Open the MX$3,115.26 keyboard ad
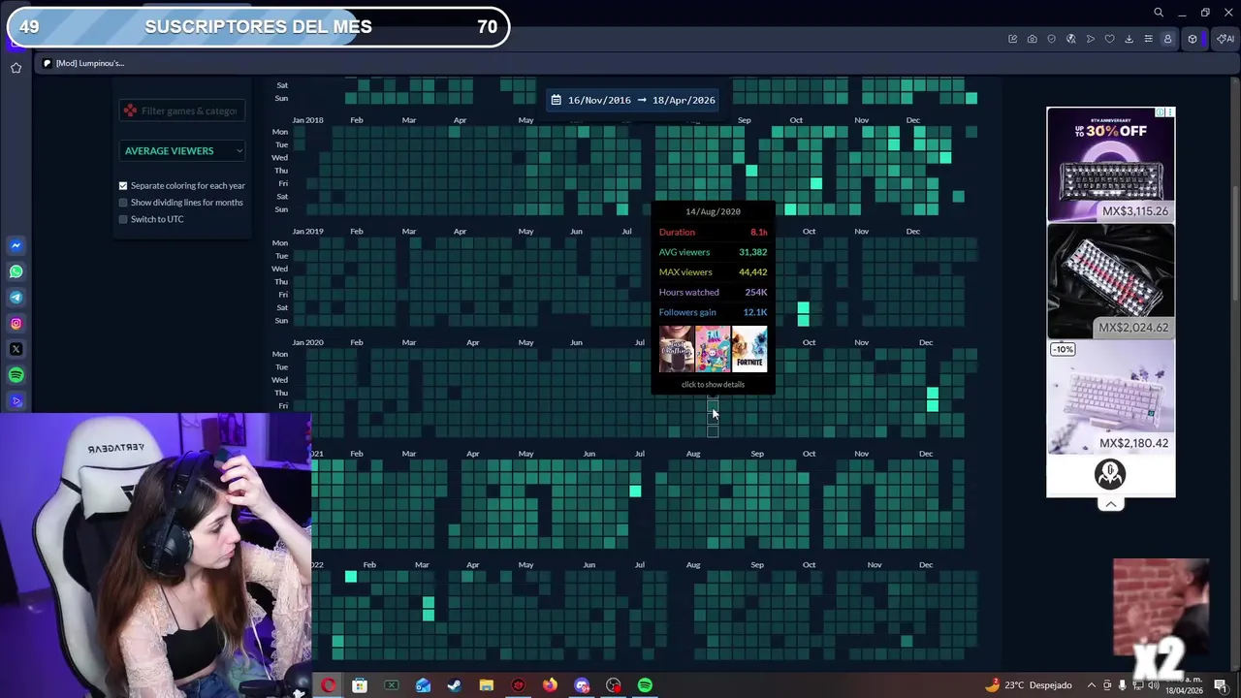1241x698 pixels. 1111,165
